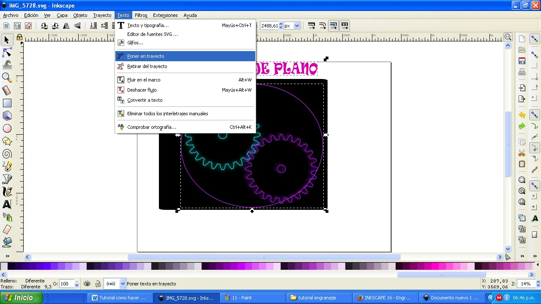541x304 pixels.
Task: Toggle layer visibility eye icon
Action: (x=87, y=284)
